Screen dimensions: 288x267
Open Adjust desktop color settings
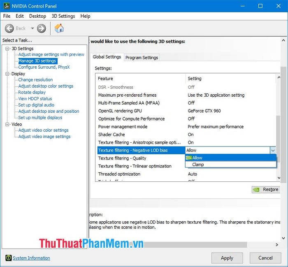coord(46,86)
